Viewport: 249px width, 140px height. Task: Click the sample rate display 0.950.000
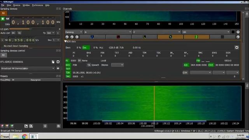[21, 40]
